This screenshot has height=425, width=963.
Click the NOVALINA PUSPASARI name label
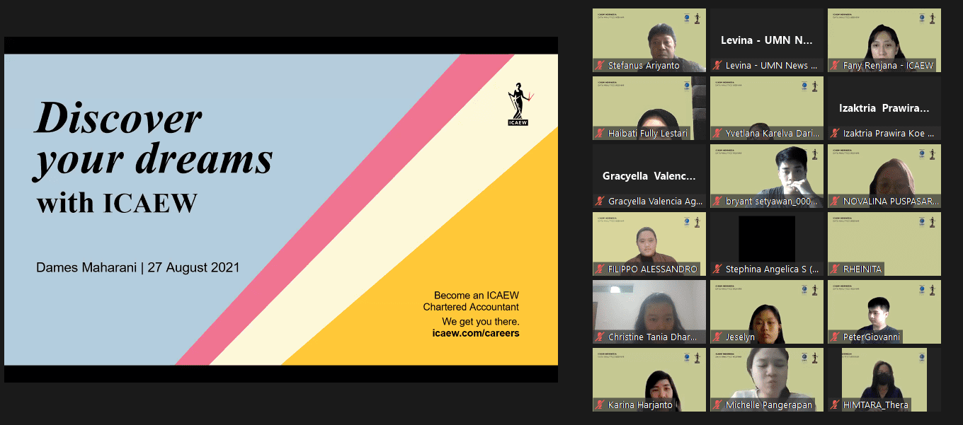click(x=891, y=202)
